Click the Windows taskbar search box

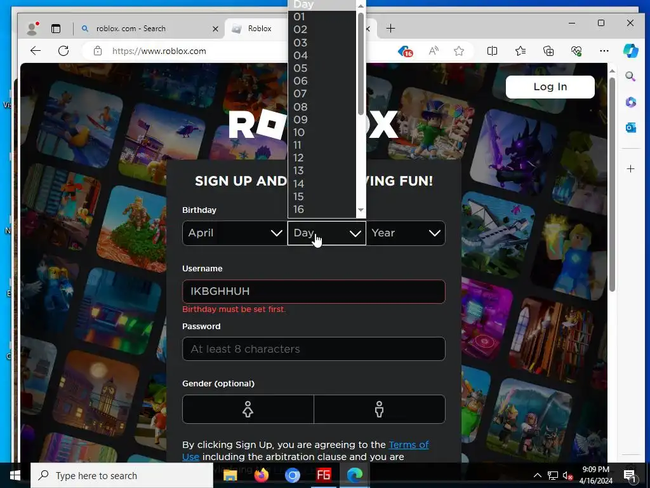(x=122, y=475)
